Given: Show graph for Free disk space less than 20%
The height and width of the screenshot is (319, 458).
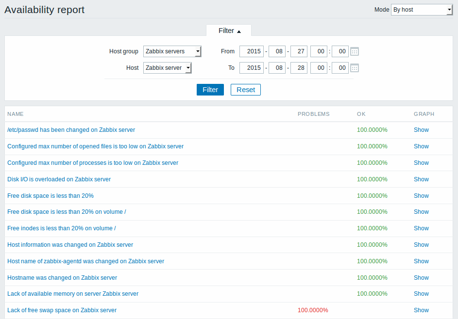Looking at the screenshot, I should point(421,196).
